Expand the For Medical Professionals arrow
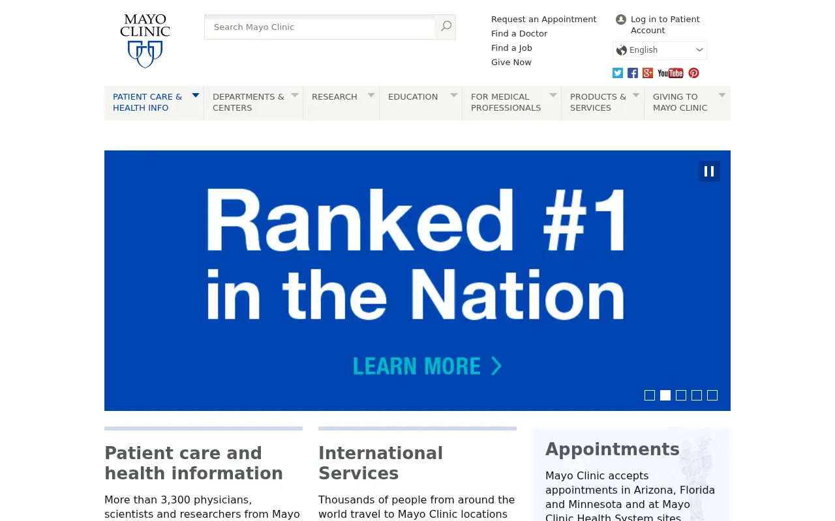This screenshot has width=835, height=521. pos(553,95)
